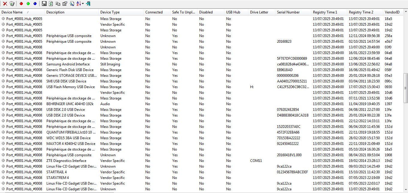Click the gray icon of the STARXTREM 4 row
The image size is (408, 193).
click(x=3, y=178)
